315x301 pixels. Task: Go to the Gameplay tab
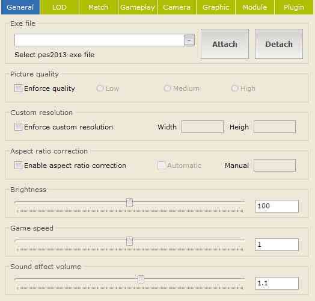[138, 7]
